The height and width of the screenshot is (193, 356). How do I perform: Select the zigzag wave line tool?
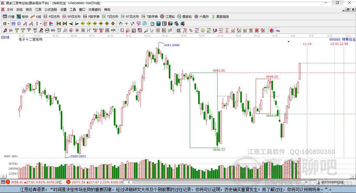tap(152, 30)
